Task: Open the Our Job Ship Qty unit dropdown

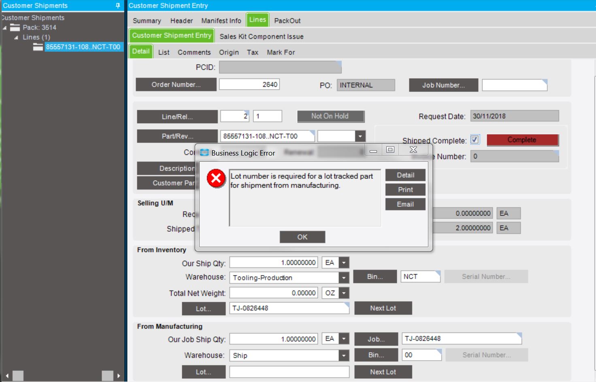Action: 344,339
